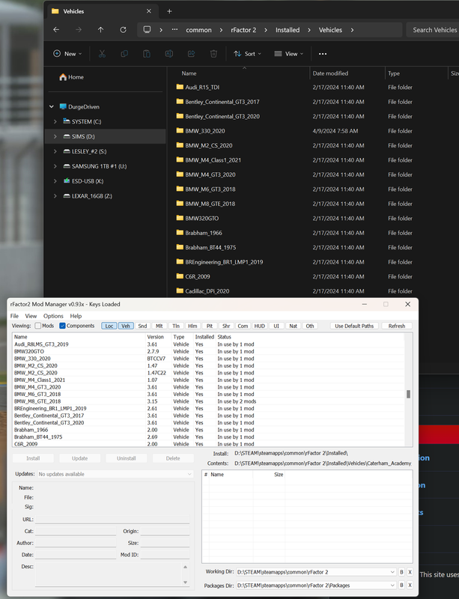This screenshot has width=459, height=599.
Task: Click the URL input field
Action: point(112,519)
